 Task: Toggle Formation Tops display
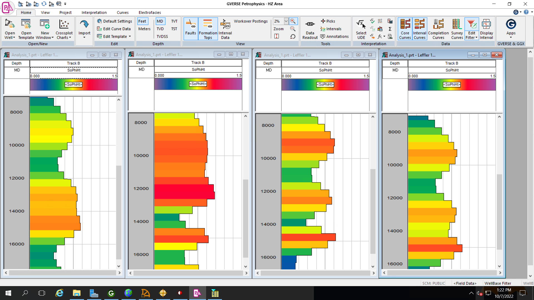coord(208,29)
